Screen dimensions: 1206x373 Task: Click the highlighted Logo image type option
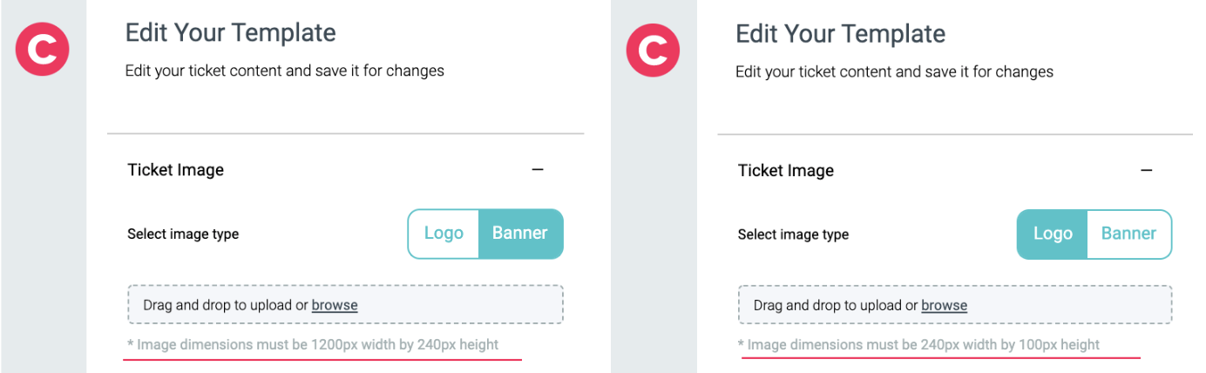click(1052, 234)
